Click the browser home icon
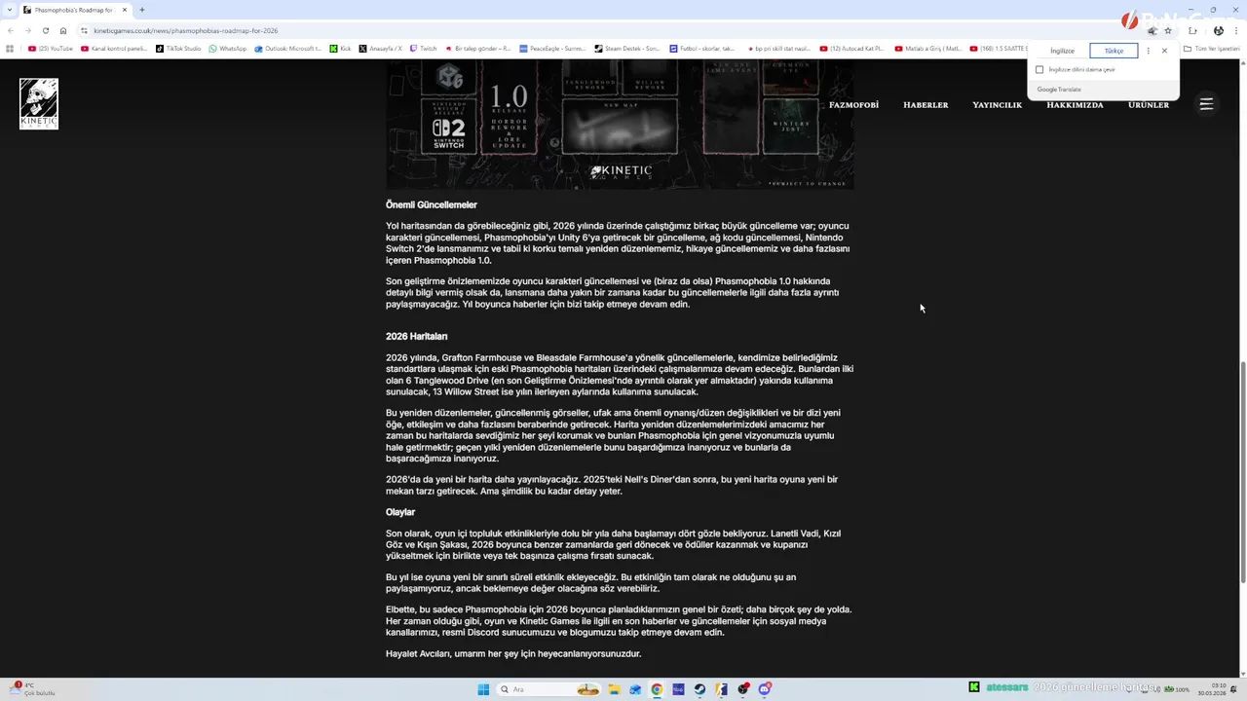 click(x=63, y=30)
